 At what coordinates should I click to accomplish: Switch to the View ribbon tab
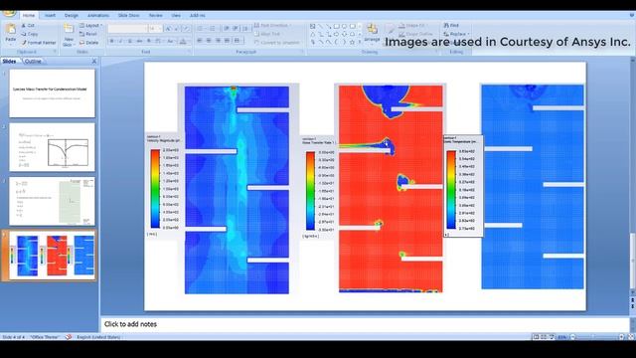[x=176, y=16]
